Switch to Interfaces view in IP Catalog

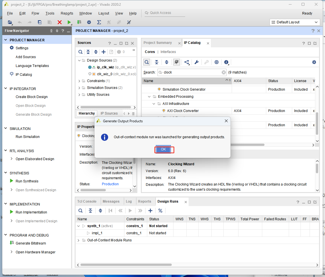(x=168, y=52)
